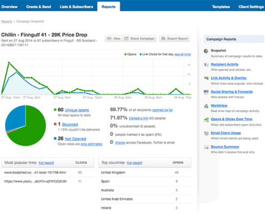Open Templates in top navigation

click(x=221, y=7)
